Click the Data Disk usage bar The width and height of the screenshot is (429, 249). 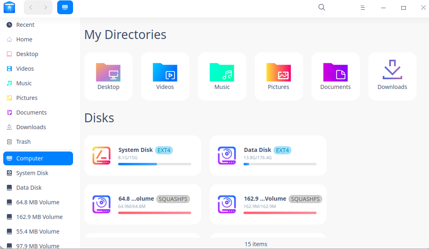(280, 164)
